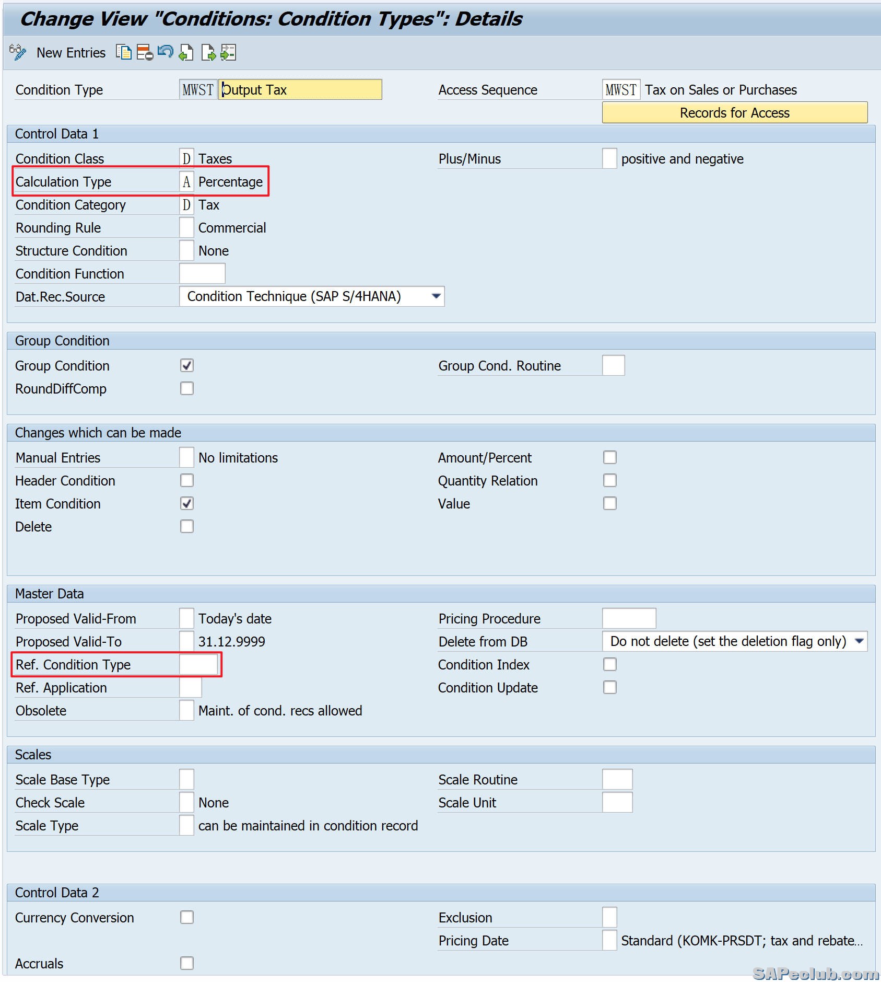Click the Check Scale input field

pos(186,802)
